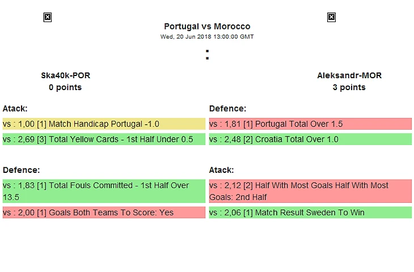414x272 pixels.
Task: Click the Both Teams To Score: Yes row
Action: pos(104,212)
